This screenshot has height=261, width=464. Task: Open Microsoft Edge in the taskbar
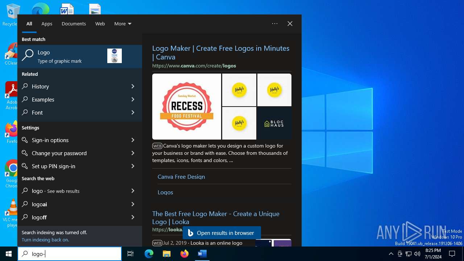coord(149,254)
